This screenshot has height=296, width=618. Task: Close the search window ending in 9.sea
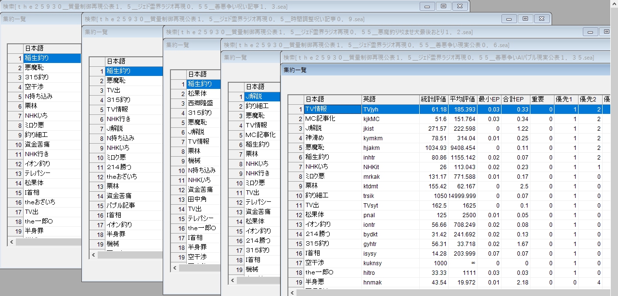[x=541, y=19]
